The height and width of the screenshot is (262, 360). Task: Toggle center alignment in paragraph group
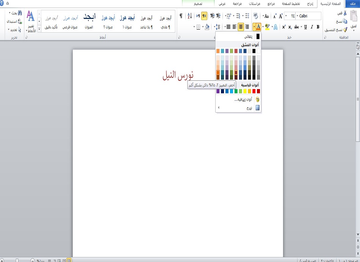pos(241,27)
